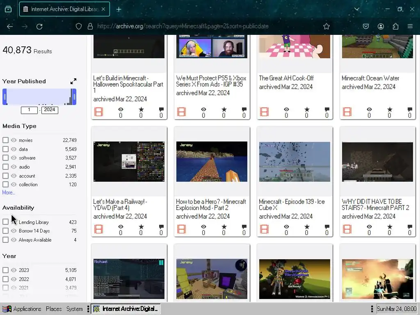This screenshot has width=420, height=315.
Task: Open WHY DID IT HAVE TO BE STAIRS title
Action: point(375,205)
